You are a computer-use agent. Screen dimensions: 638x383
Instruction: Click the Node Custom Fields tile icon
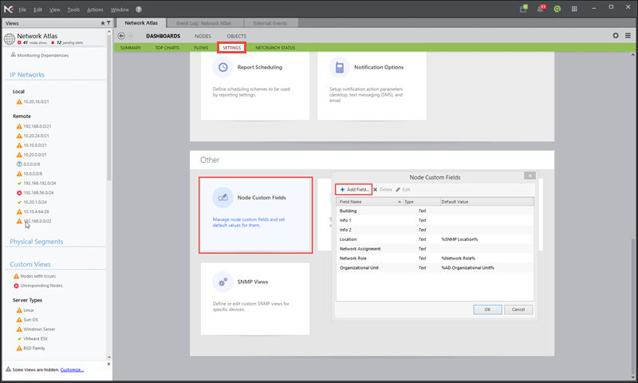[223, 197]
